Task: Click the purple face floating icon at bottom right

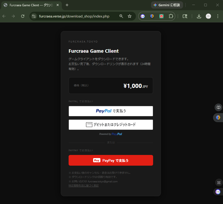Action: click(218, 192)
